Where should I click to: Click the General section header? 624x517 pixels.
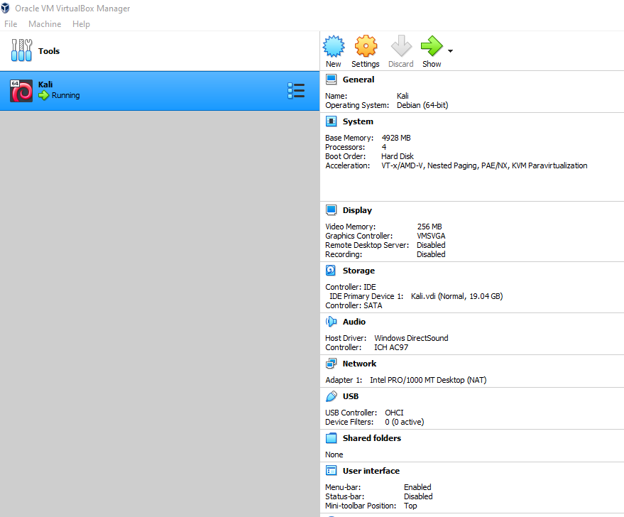[358, 80]
